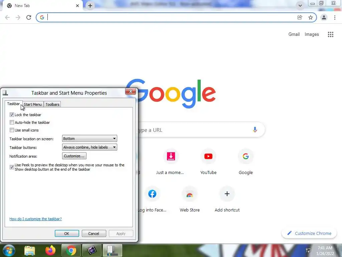
Task: Switch to the Taskbar tab
Action: [13, 104]
